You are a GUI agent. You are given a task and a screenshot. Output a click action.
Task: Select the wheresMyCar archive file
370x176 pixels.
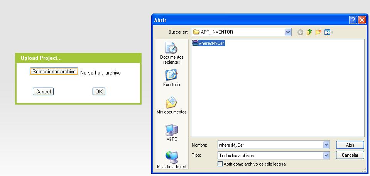click(208, 43)
